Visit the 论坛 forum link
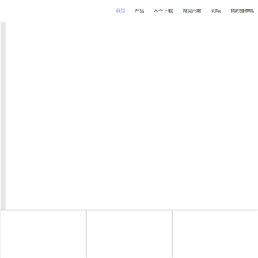This screenshot has width=258, height=258. coord(216,11)
